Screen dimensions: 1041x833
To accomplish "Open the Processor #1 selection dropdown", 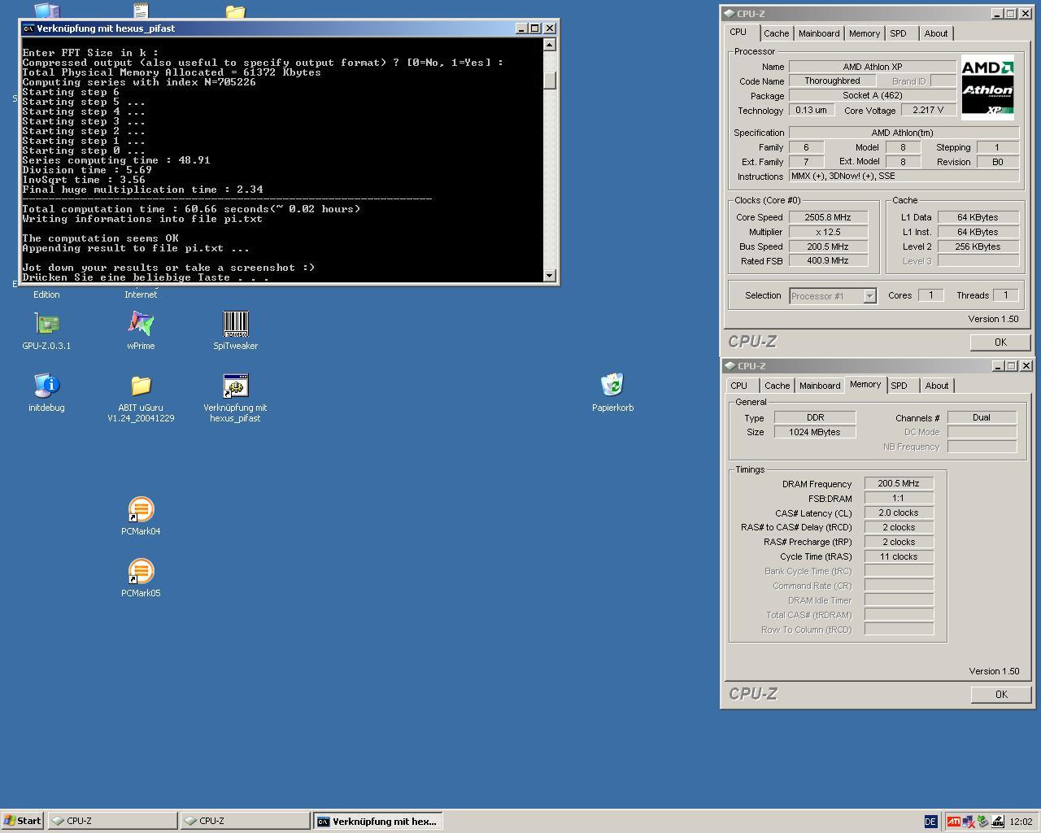I will point(833,296).
